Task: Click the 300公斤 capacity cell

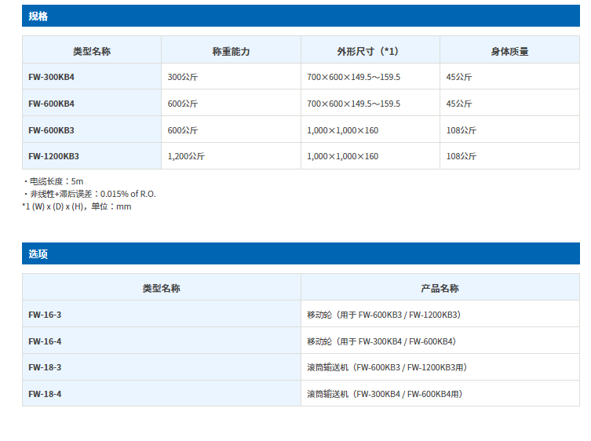Action: pos(231,77)
